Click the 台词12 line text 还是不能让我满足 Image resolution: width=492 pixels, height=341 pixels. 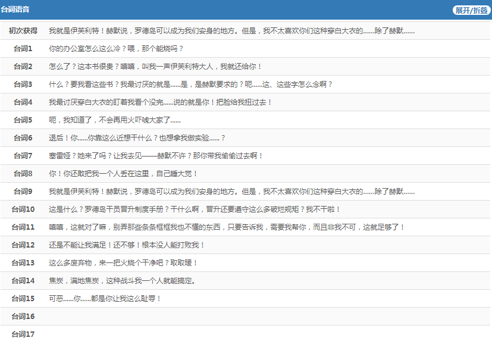click(x=126, y=245)
